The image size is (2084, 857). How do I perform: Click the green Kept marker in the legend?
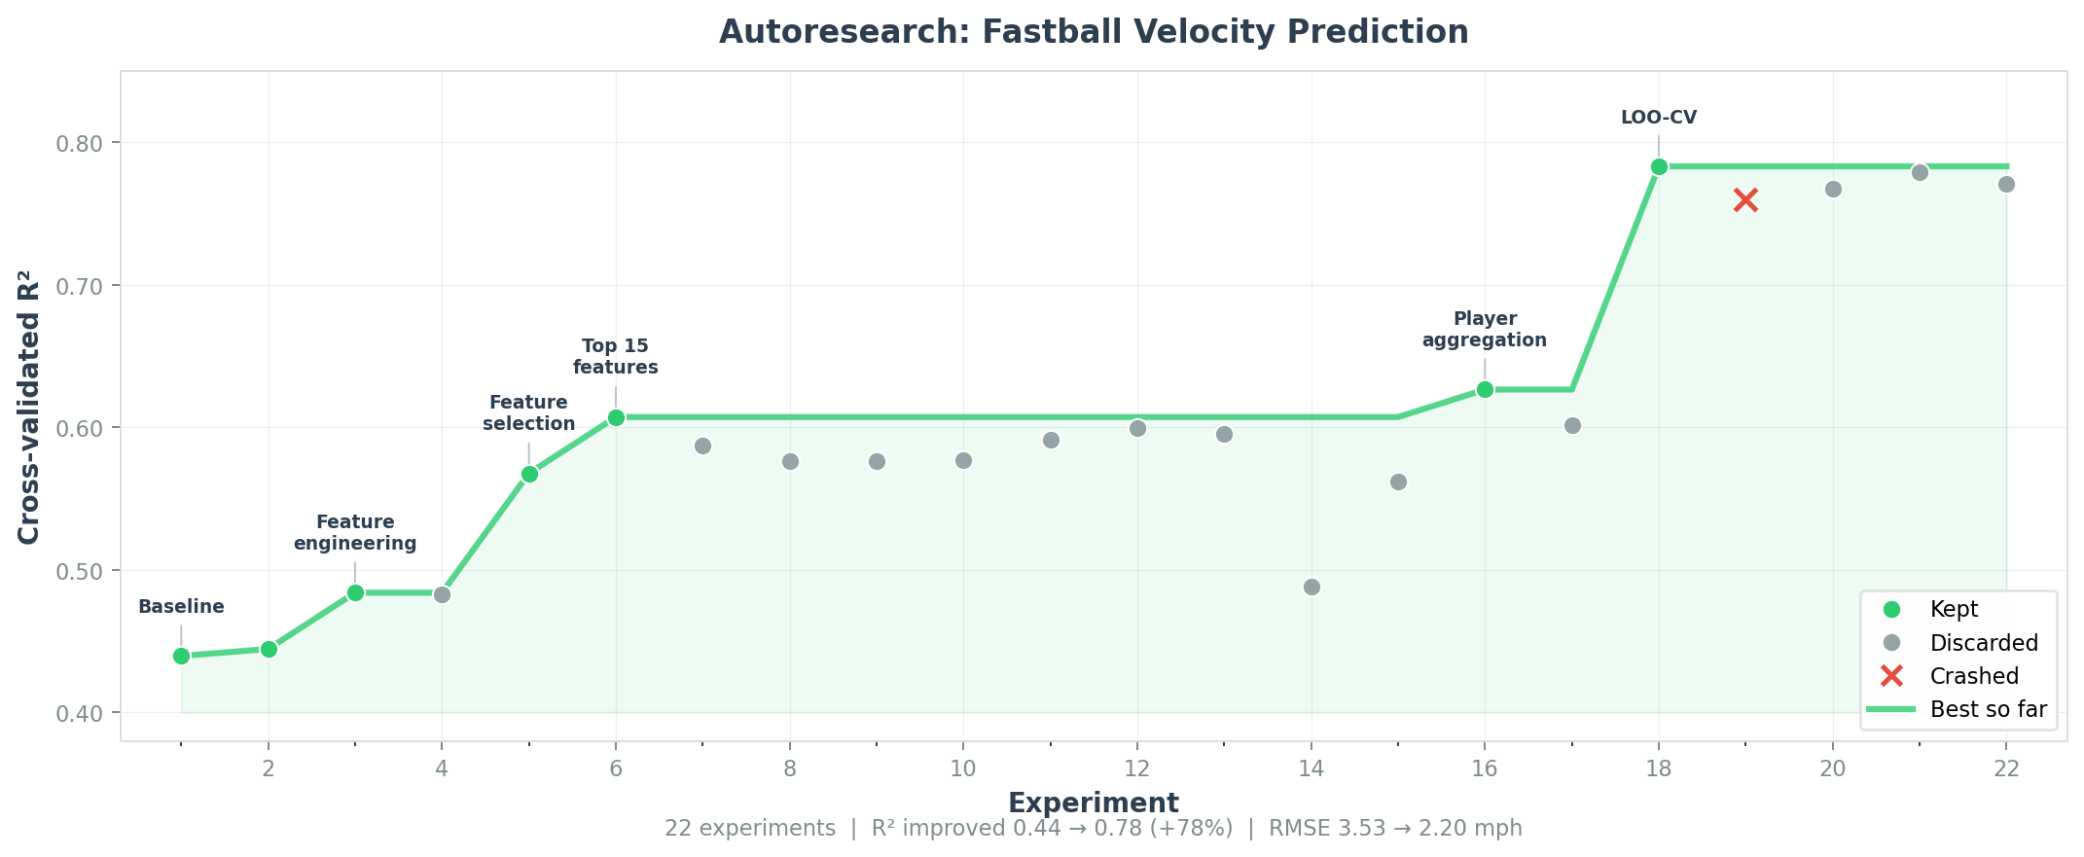tap(1891, 610)
